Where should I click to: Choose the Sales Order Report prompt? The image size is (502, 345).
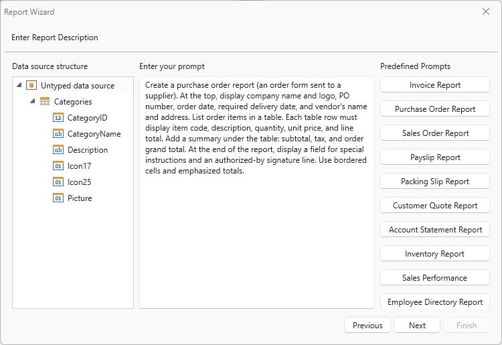(435, 133)
